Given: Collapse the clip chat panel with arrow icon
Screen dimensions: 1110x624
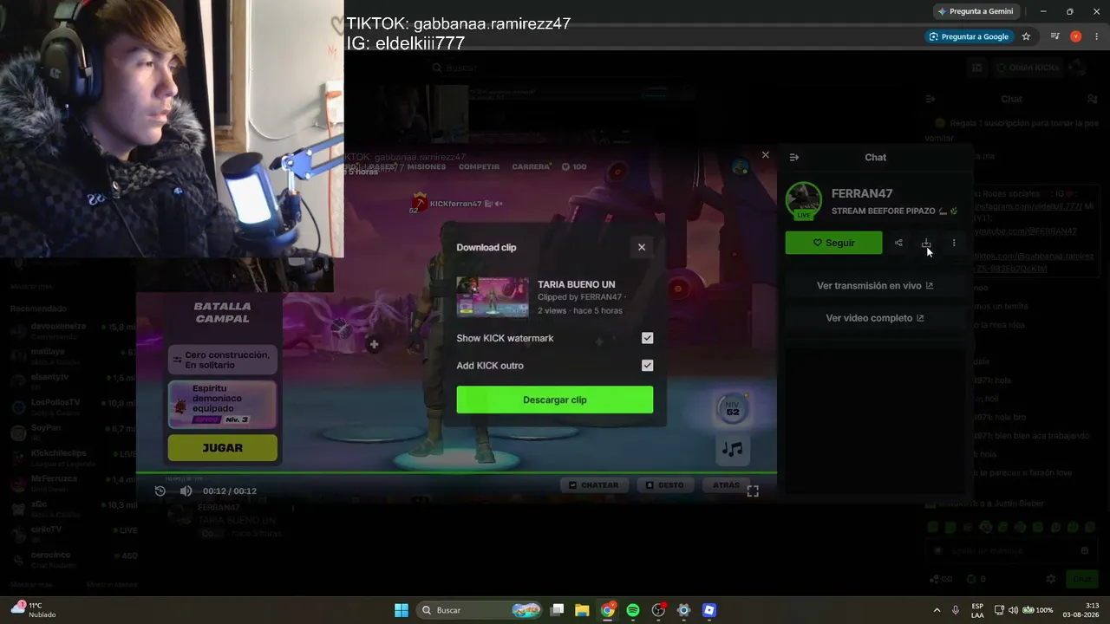Looking at the screenshot, I should [x=794, y=158].
